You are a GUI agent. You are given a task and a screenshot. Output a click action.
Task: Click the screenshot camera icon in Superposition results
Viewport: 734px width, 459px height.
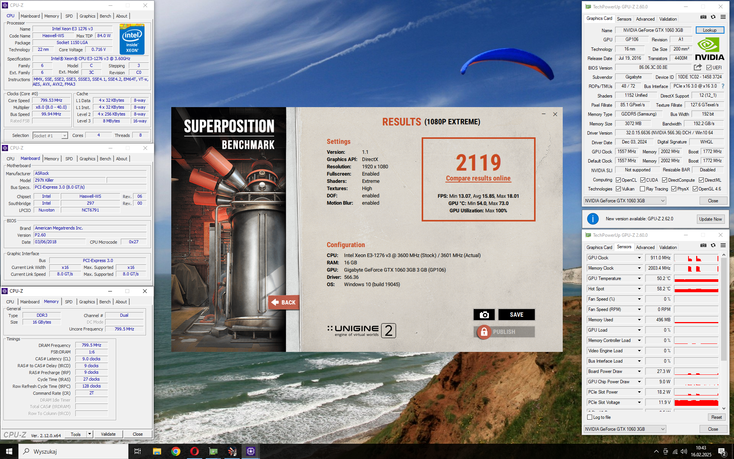pyautogui.click(x=484, y=314)
